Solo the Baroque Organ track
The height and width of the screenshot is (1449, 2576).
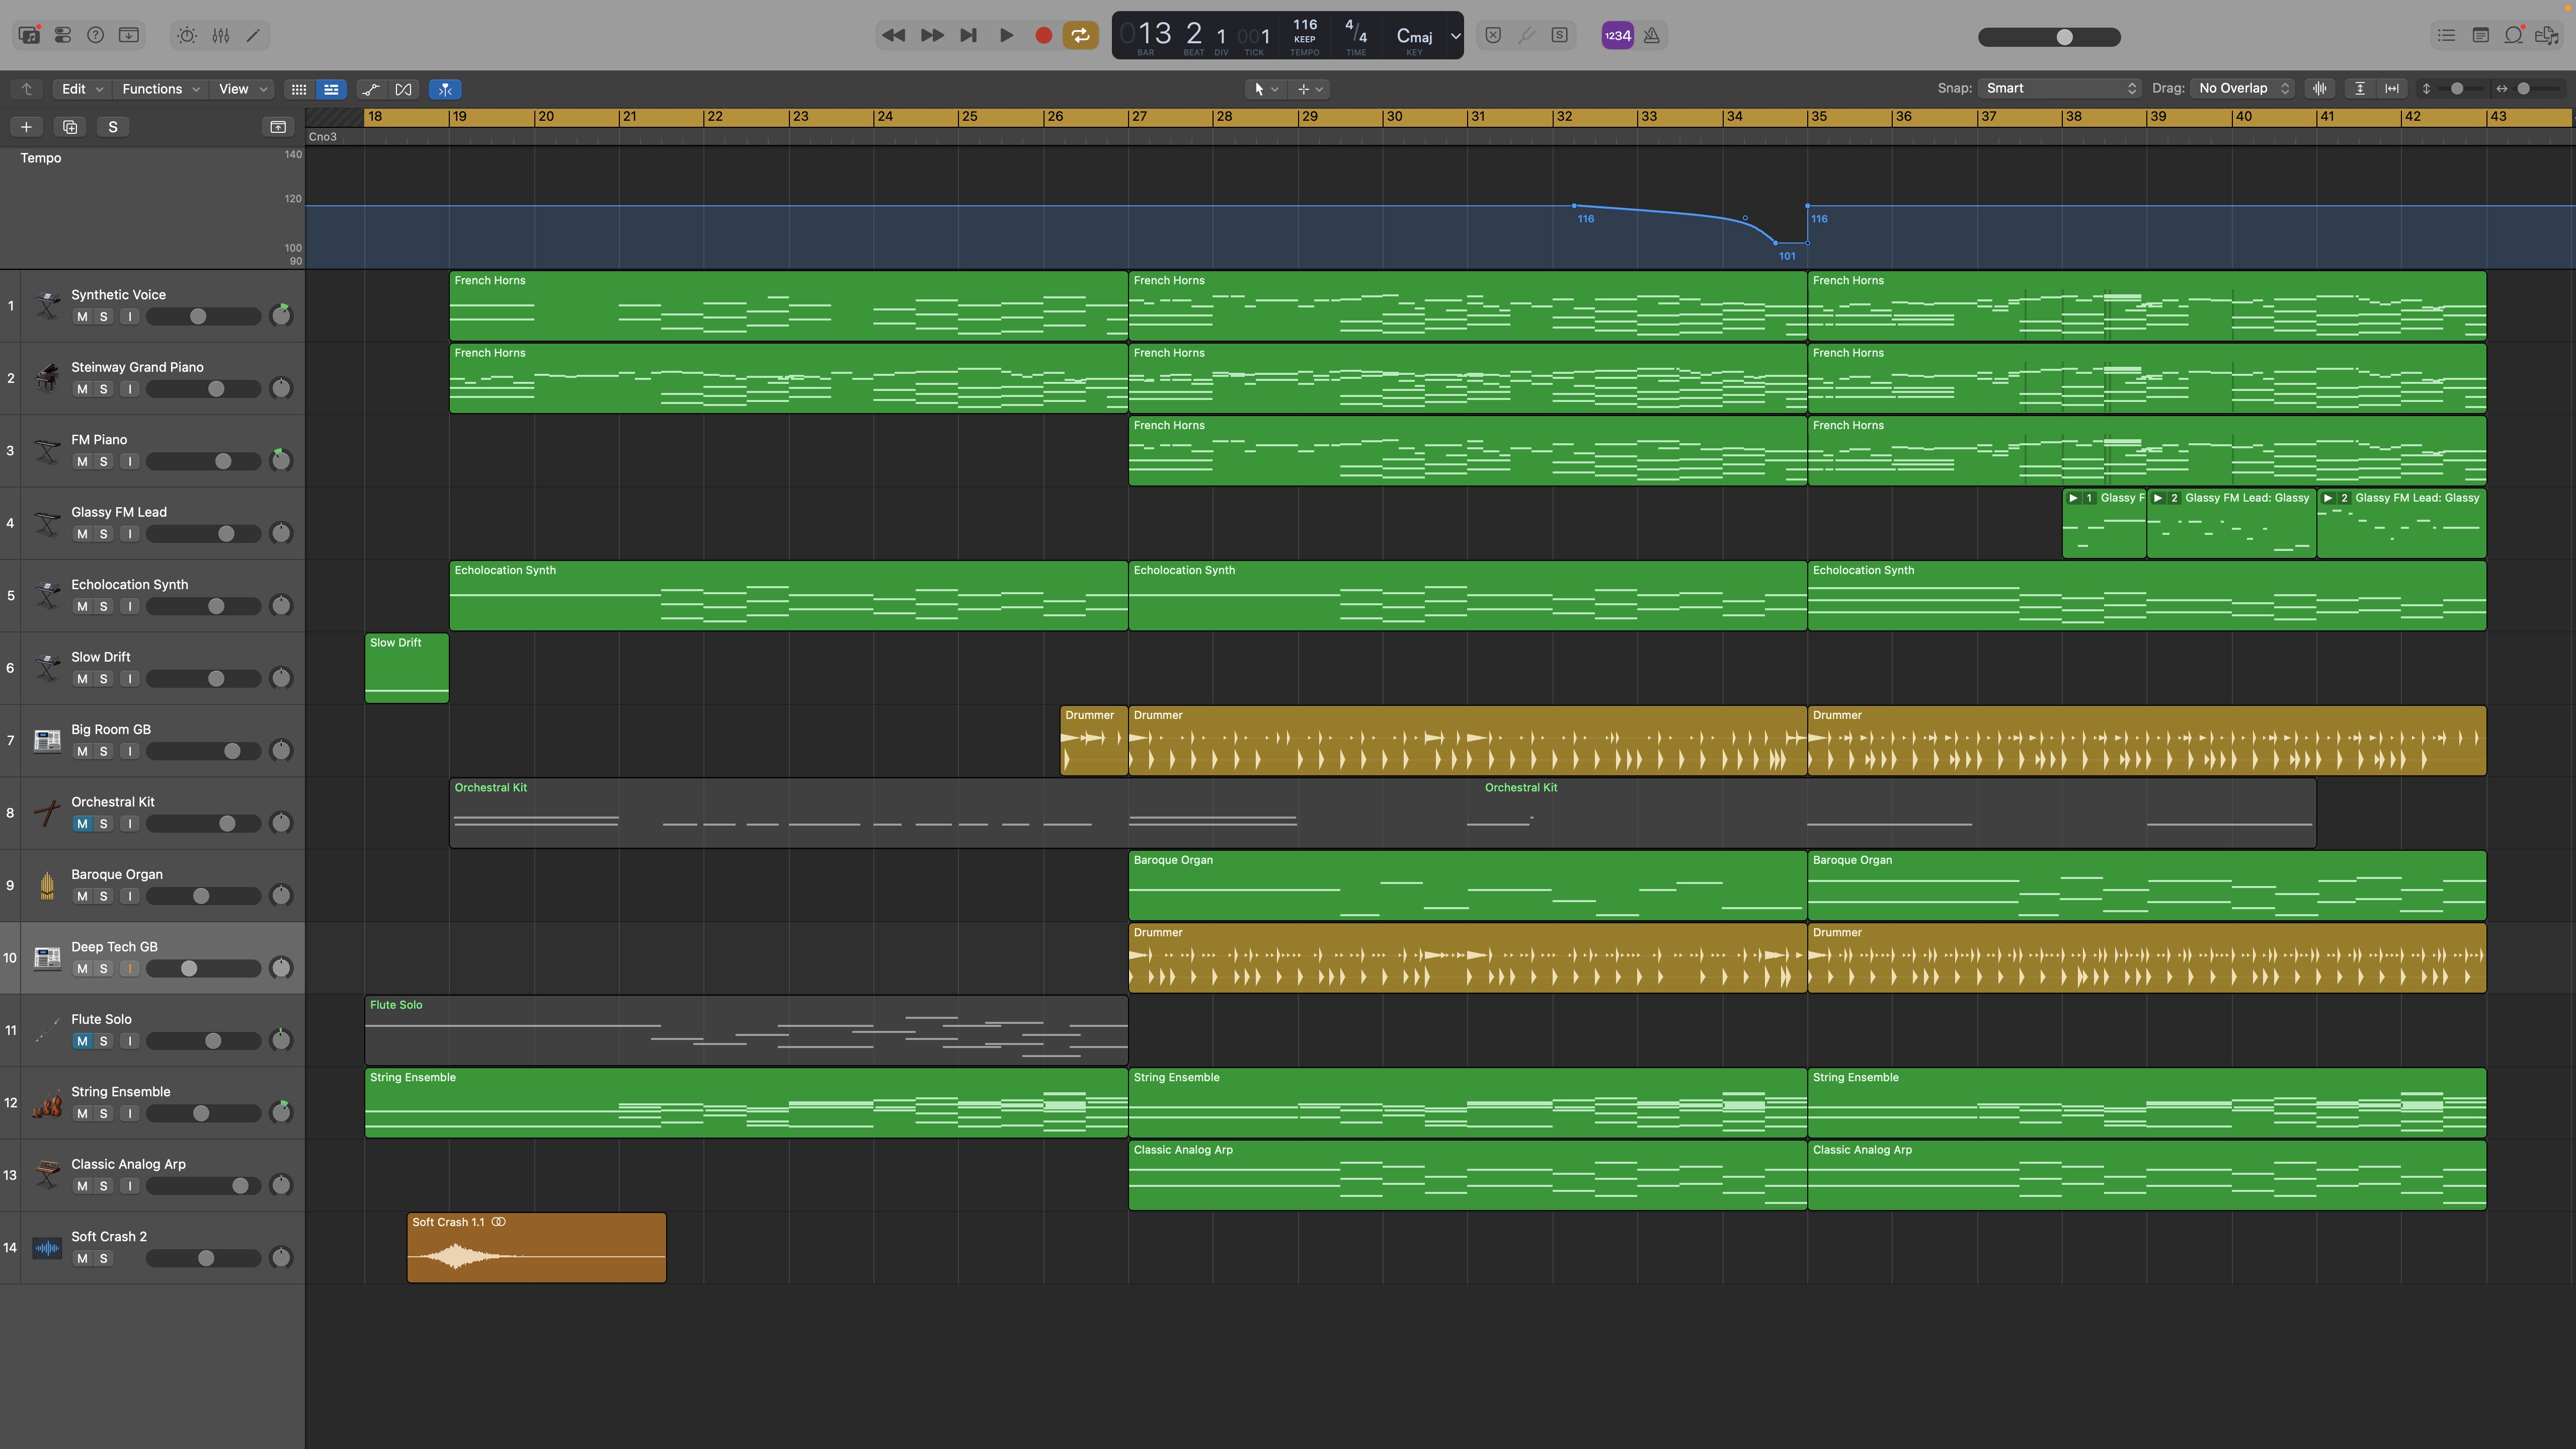click(x=103, y=896)
